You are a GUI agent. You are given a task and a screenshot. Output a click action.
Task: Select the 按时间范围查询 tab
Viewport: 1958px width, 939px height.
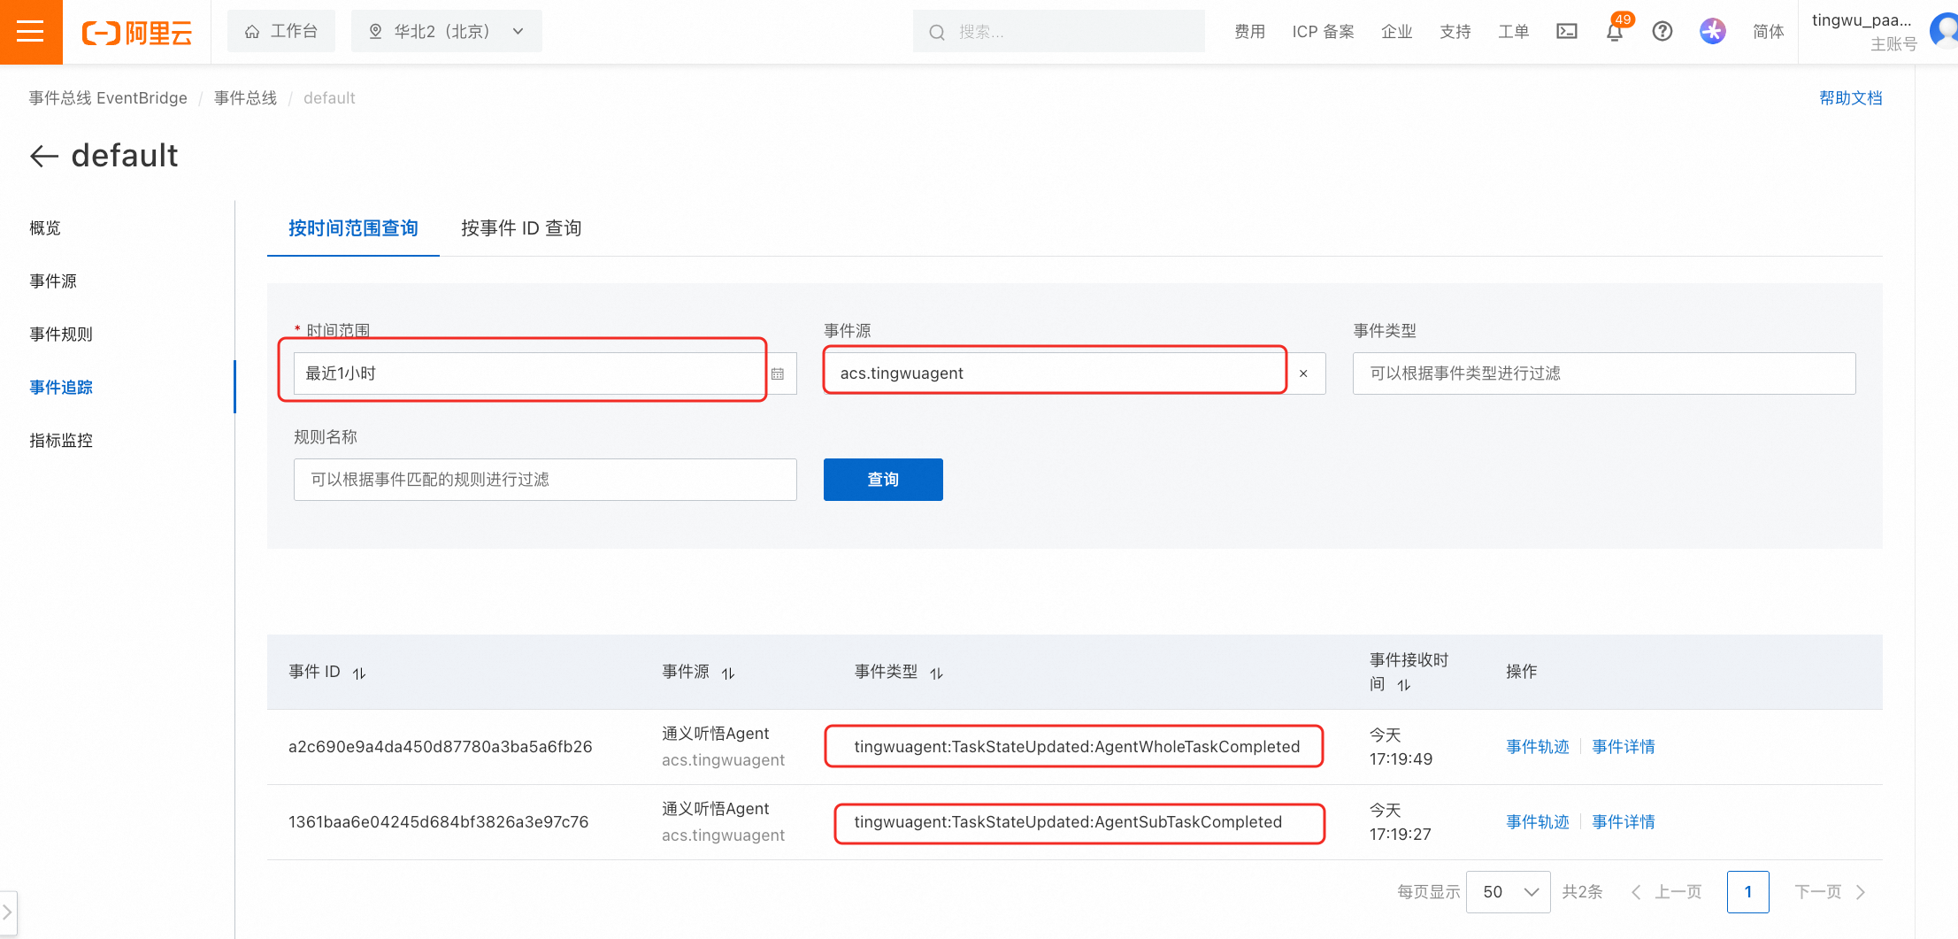(x=353, y=228)
